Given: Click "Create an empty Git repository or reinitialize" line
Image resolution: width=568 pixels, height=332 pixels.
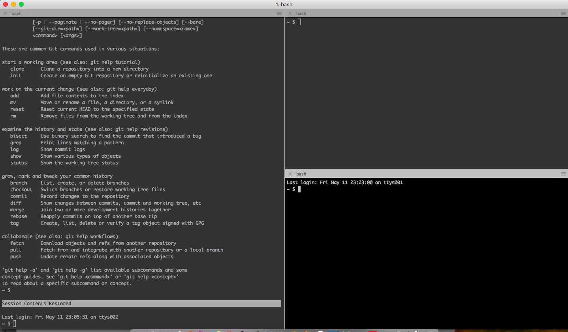Looking at the screenshot, I should 126,76.
